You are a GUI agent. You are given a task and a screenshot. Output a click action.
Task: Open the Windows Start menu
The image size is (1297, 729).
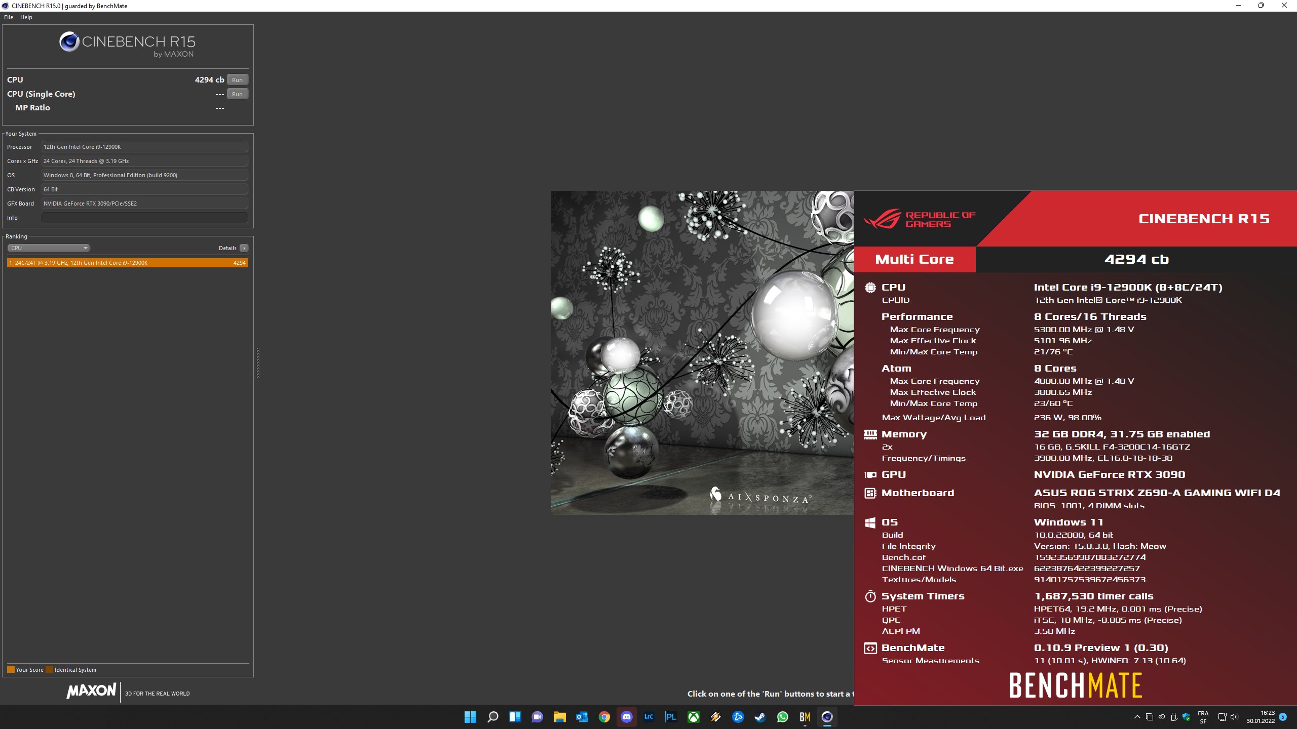coord(470,717)
